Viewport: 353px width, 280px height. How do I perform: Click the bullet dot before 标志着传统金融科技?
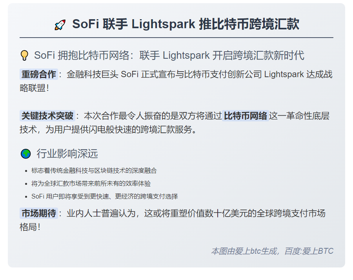coord(25,171)
